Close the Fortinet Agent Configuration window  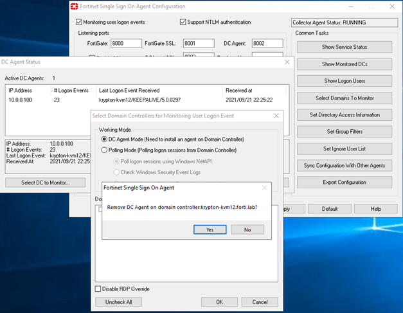coord(392,6)
